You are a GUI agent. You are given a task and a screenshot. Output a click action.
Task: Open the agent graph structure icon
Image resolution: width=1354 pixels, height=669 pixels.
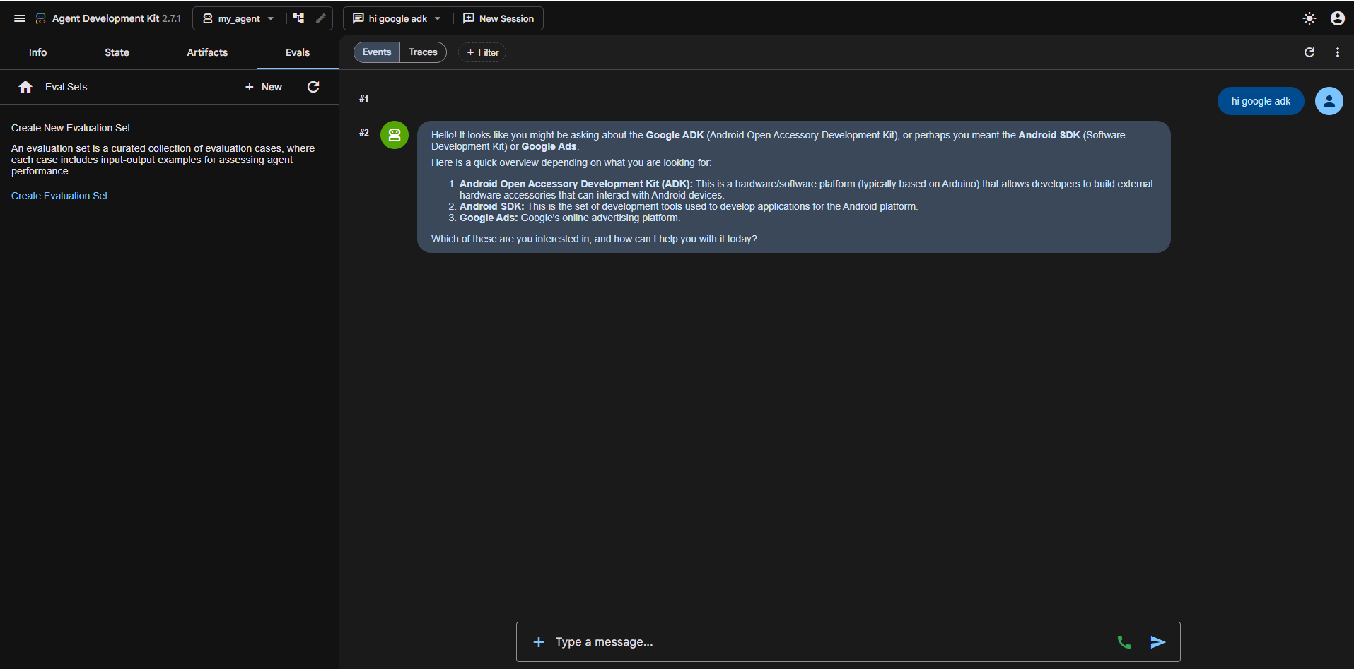[x=298, y=18]
